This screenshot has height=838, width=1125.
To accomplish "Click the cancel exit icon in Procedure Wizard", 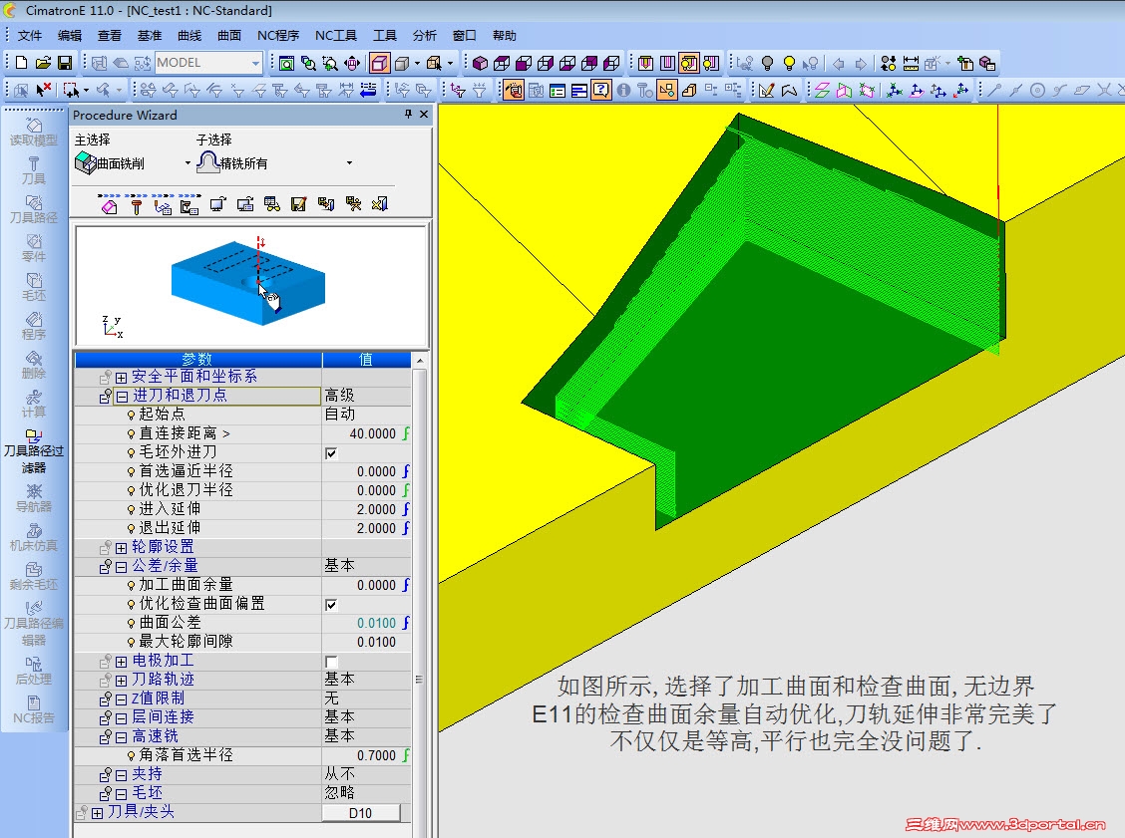I will point(380,204).
